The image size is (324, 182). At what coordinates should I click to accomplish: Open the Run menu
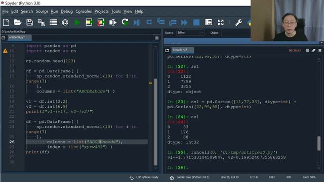[54, 11]
